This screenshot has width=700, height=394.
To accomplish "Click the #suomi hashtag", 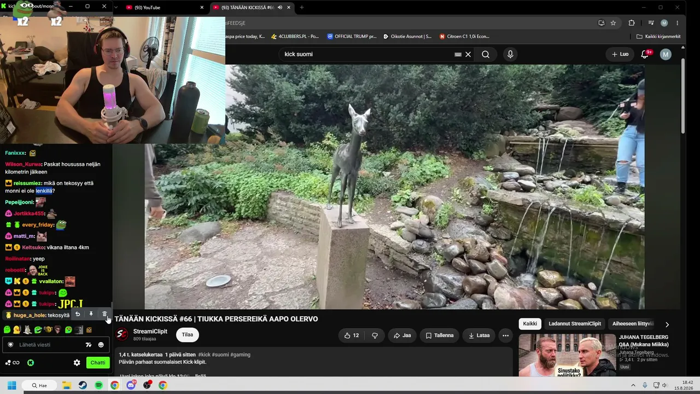I will tap(220, 355).
